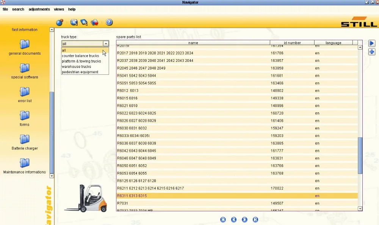The image size is (379, 225).
Task: Open the forms folder icon
Action: [x=25, y=115]
